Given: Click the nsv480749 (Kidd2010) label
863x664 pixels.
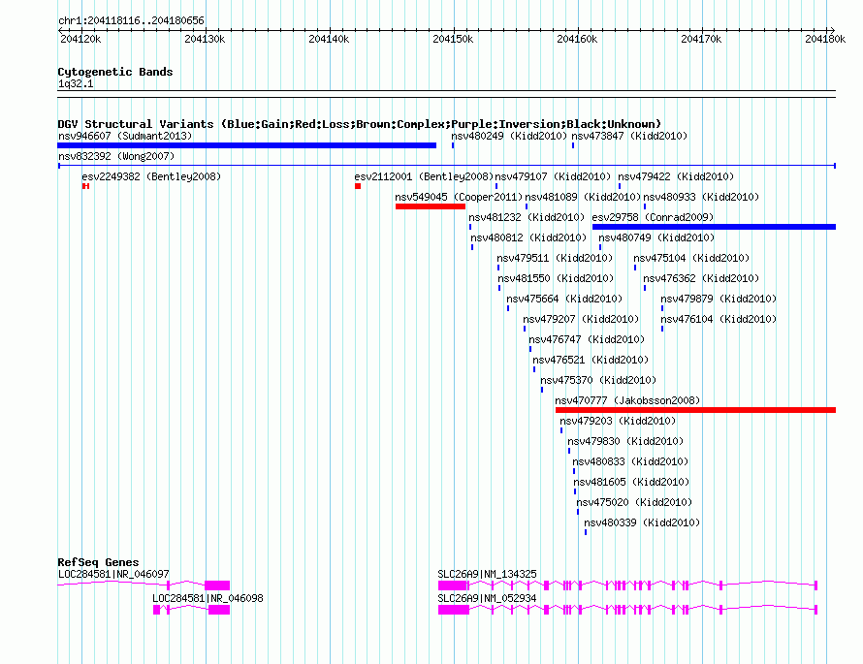Looking at the screenshot, I should point(656,237).
